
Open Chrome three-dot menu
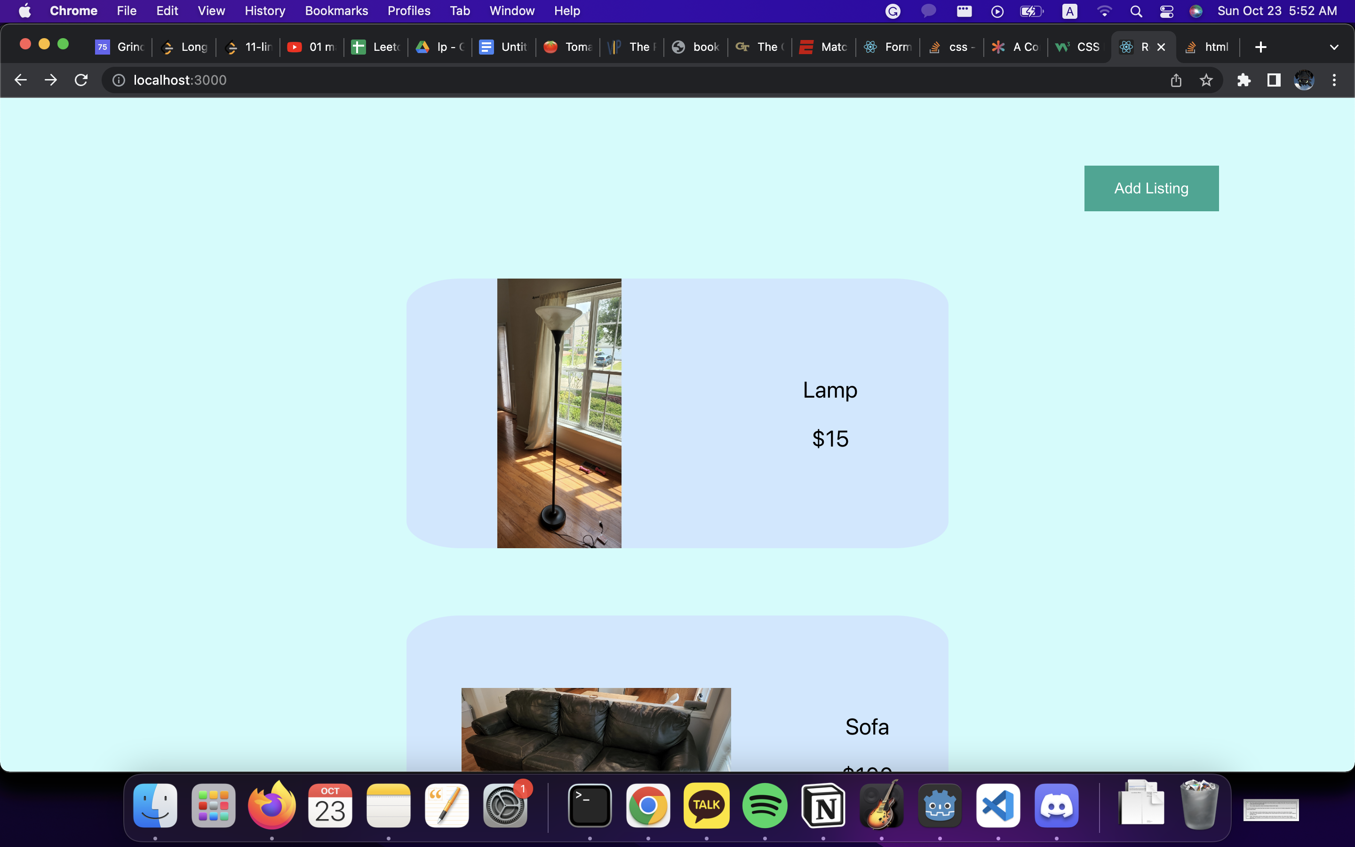coord(1334,80)
